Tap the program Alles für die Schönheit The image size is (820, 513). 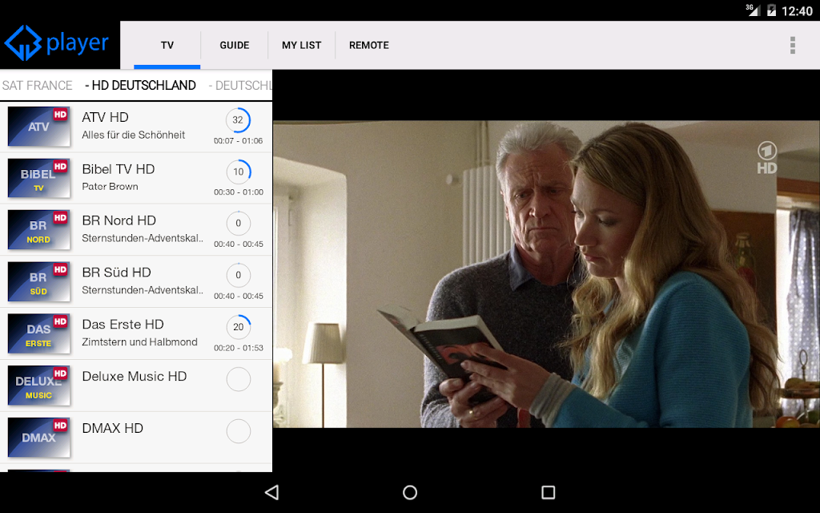click(x=134, y=135)
